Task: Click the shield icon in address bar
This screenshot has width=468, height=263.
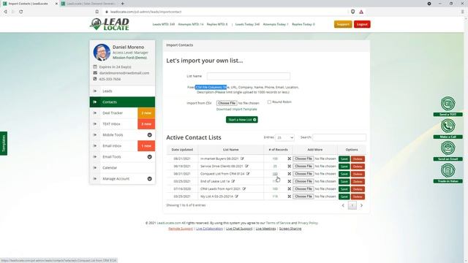Action: (352, 12)
